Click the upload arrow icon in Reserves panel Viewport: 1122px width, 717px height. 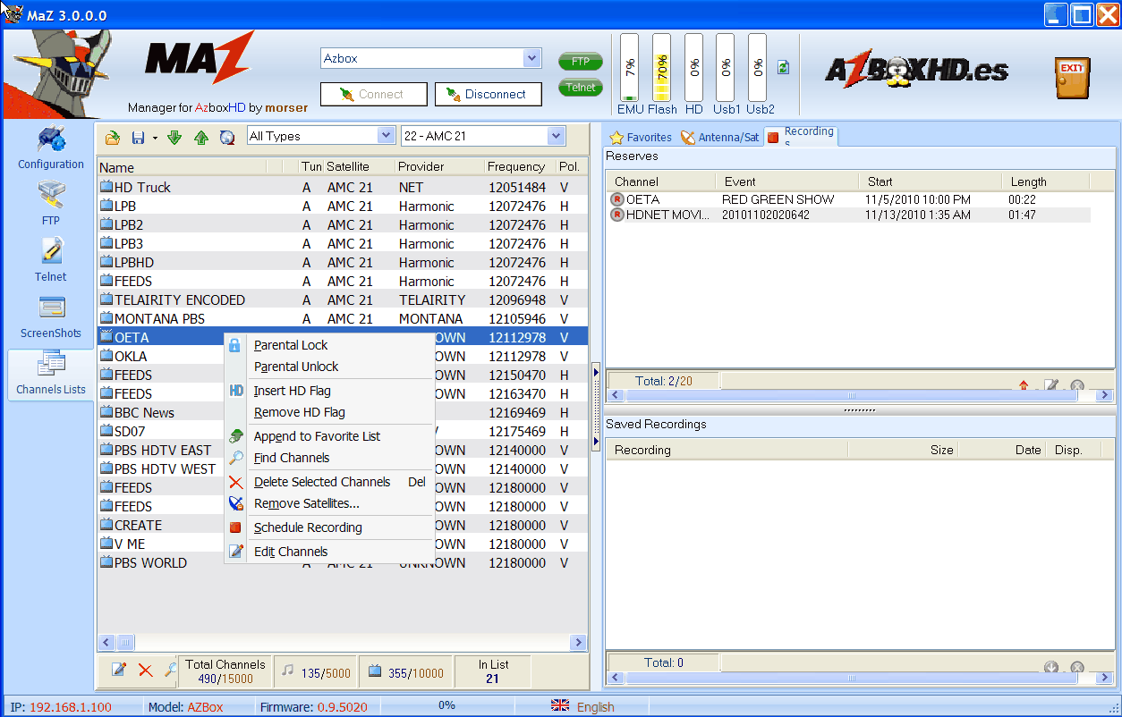coord(1024,386)
